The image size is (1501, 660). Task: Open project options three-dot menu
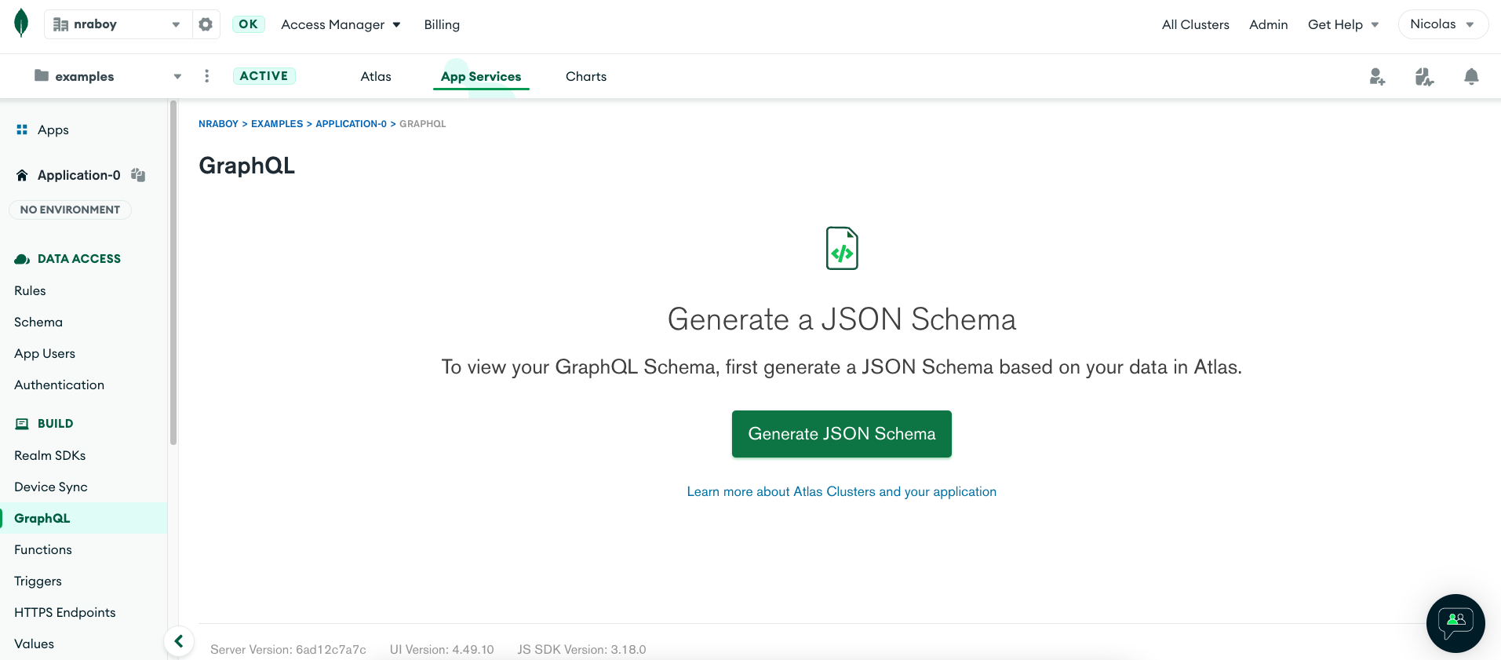pos(206,76)
